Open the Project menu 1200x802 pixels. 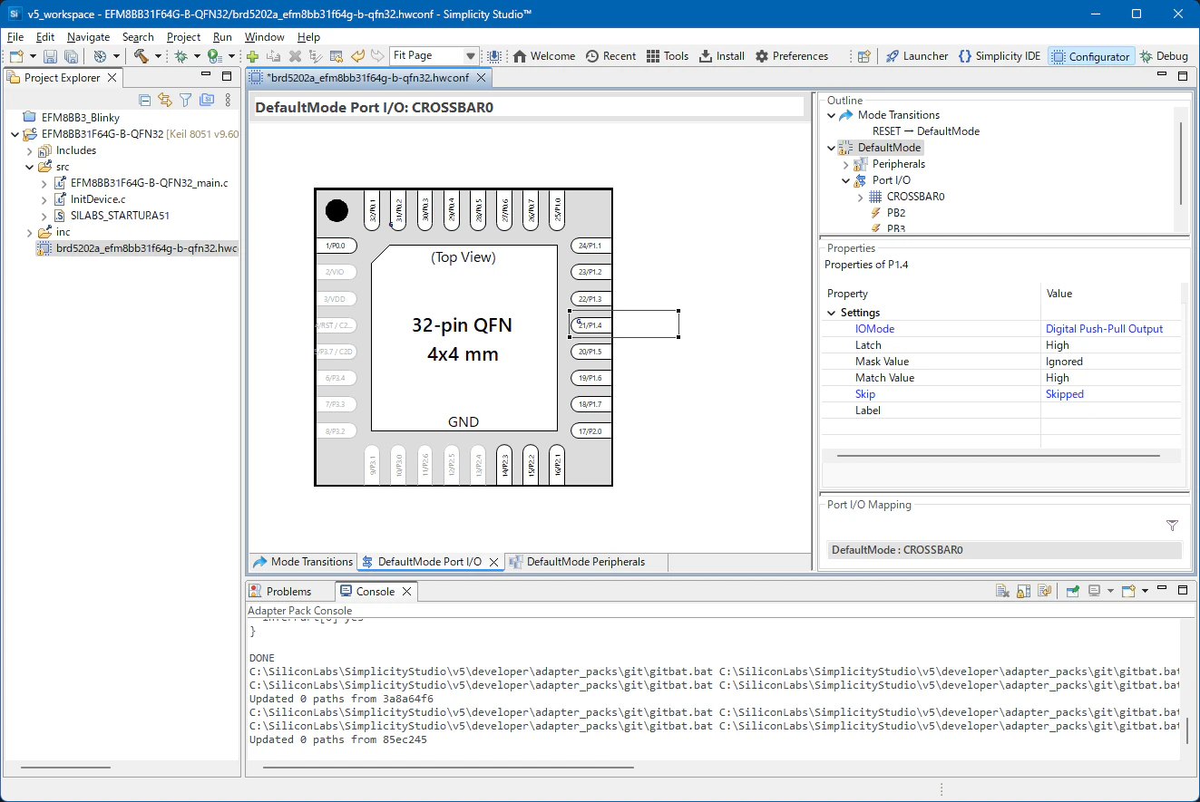[183, 37]
